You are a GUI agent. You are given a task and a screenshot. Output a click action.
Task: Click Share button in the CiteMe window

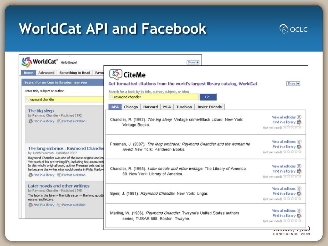293,84
